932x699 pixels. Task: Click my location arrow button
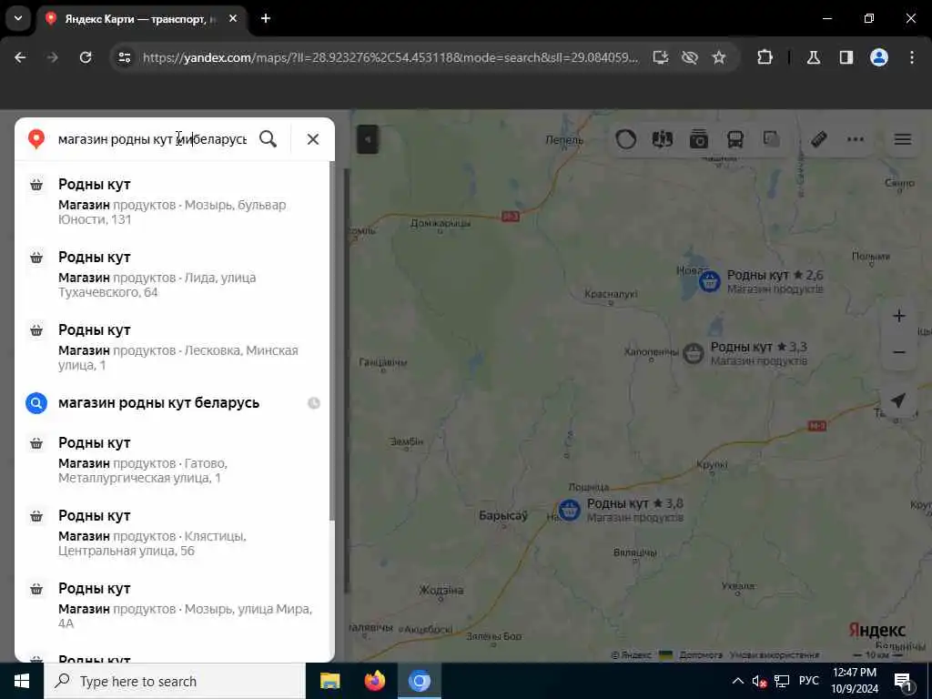click(x=898, y=400)
